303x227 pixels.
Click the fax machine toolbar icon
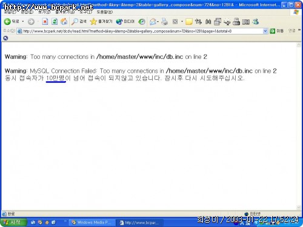point(236,22)
